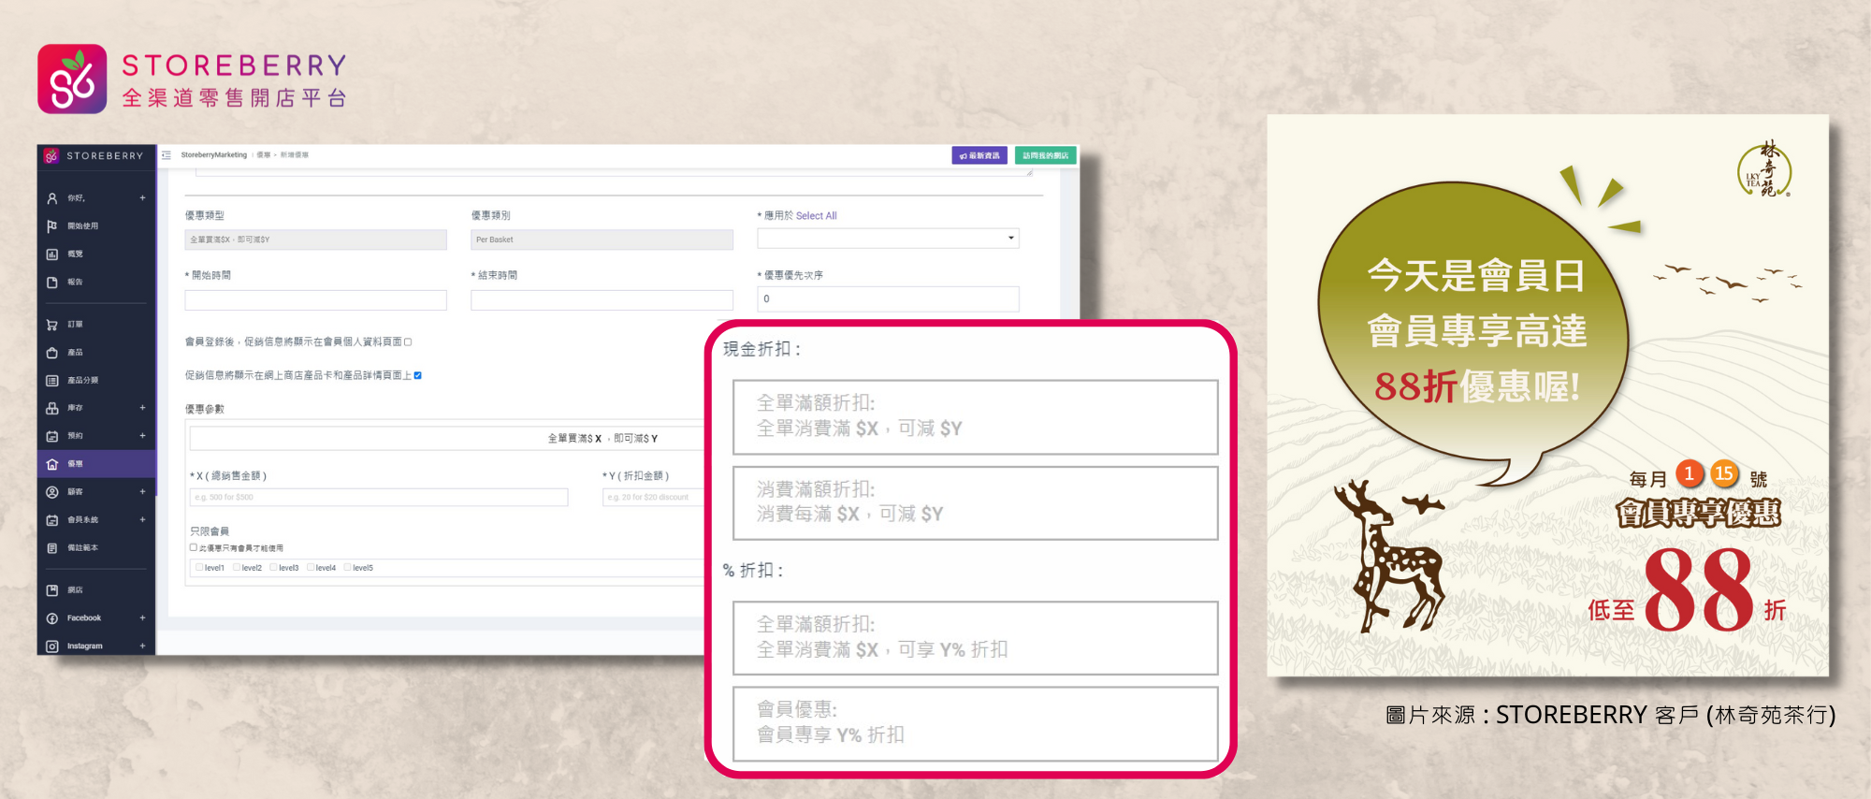Check the level3 membership checkbox
Viewport: 1871px width, 799px height.
pos(273,567)
